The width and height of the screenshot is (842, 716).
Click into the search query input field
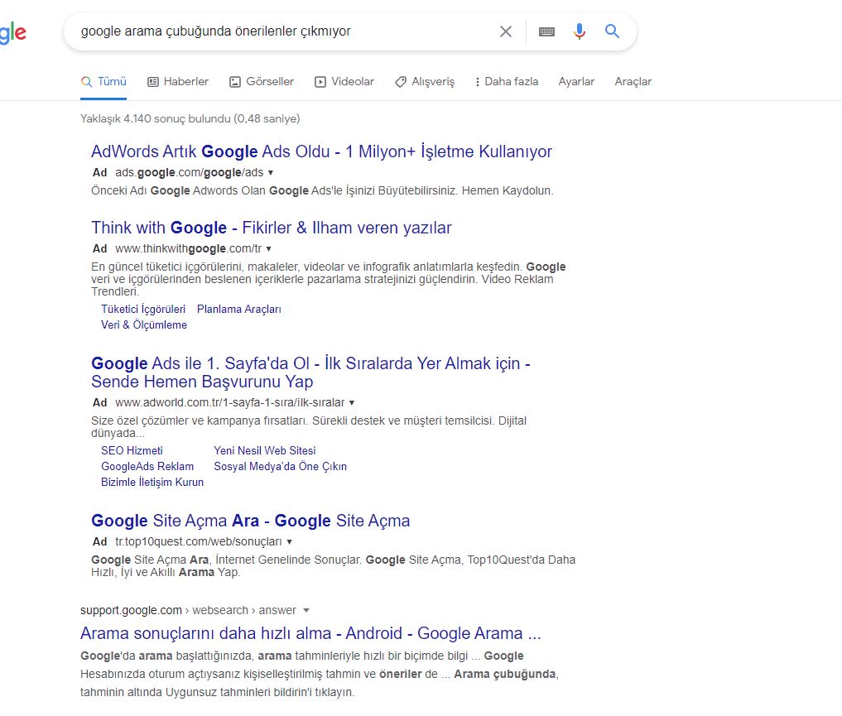click(285, 31)
